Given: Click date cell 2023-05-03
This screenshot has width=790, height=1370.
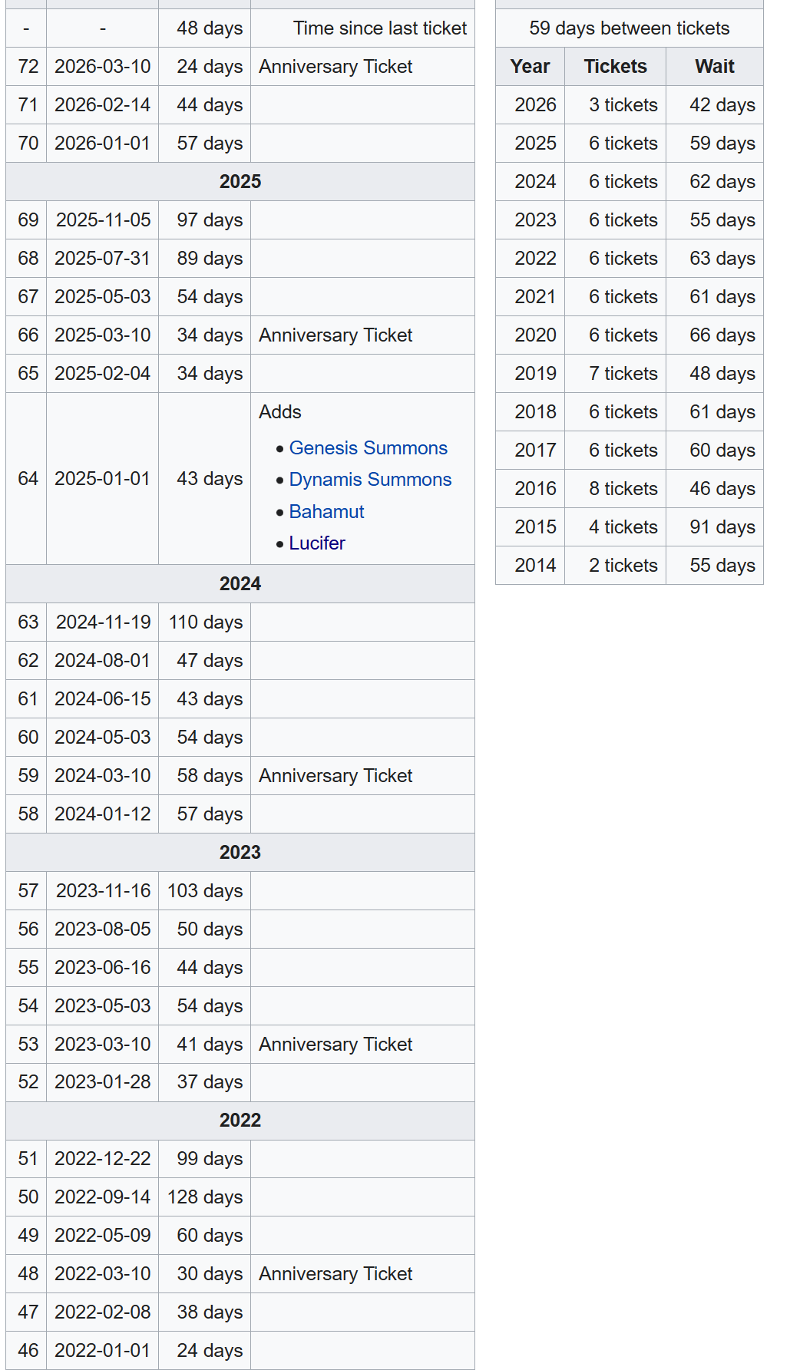Looking at the screenshot, I should (102, 1006).
